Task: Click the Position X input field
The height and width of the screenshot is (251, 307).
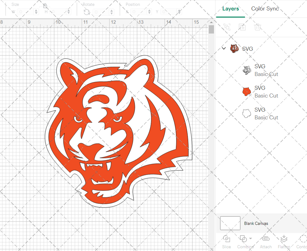Action: (x=139, y=12)
